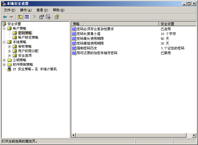Maximize the 本地安全设置 window
Screen dimensions: 198x145
[x=189, y=4]
